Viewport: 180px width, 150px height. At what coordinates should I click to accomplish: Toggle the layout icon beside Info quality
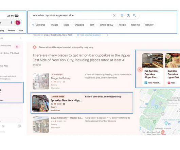[x=17, y=47]
